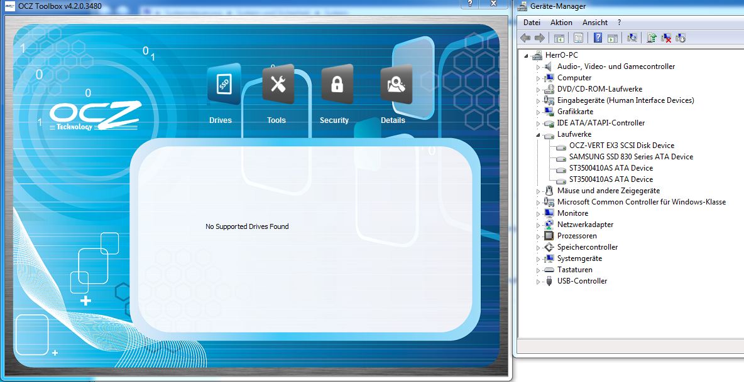744x382 pixels.
Task: Collapse the HerrO-PC root node
Action: (x=526, y=55)
